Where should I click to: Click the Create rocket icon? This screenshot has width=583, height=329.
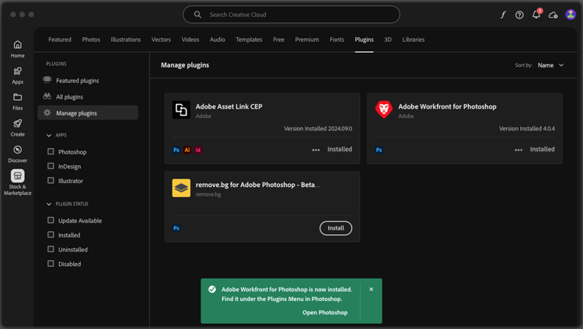click(17, 124)
